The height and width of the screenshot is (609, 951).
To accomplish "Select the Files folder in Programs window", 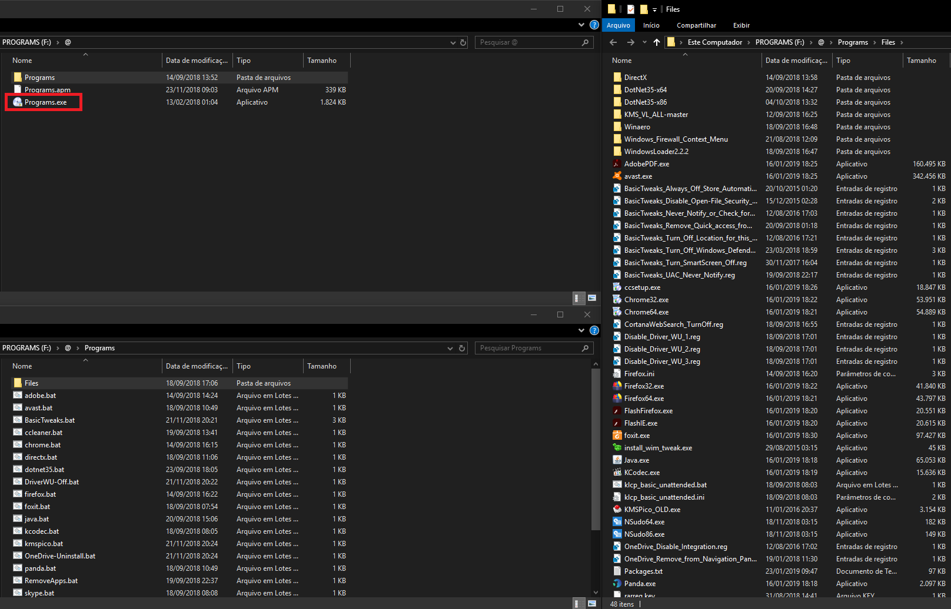I will point(179,383).
